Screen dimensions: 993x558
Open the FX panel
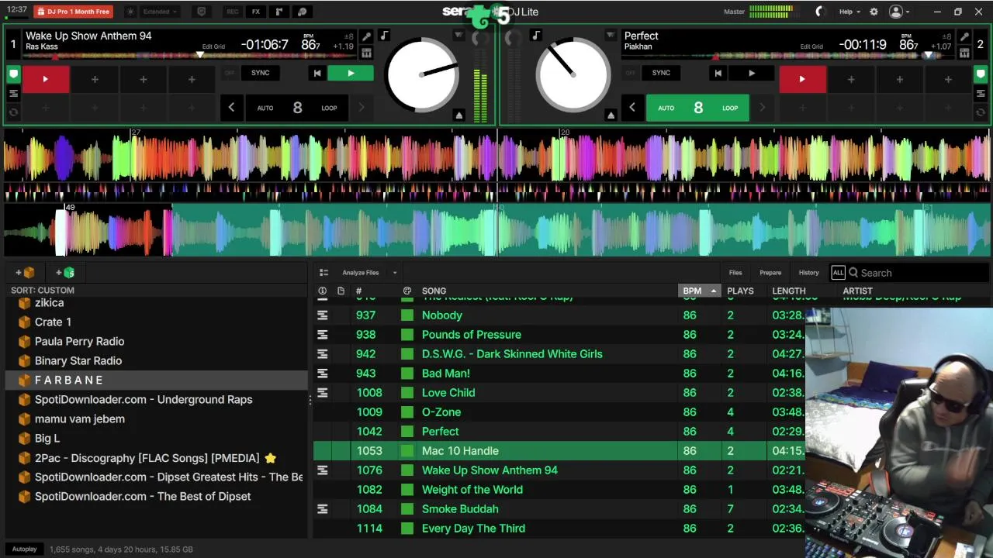click(x=256, y=12)
